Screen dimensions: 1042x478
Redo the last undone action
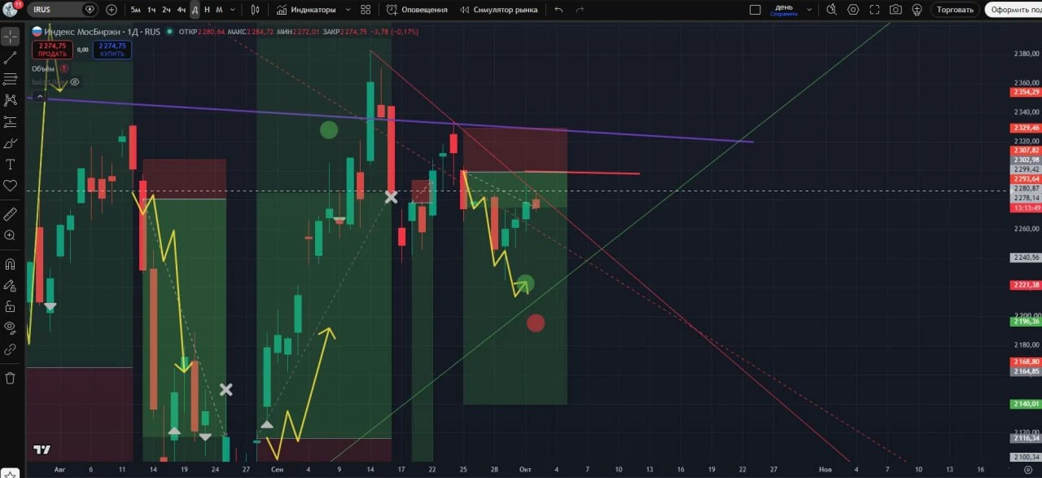point(580,10)
